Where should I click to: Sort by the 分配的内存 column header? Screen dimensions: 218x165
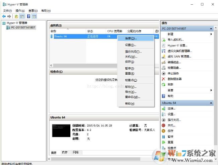[x=140, y=31]
